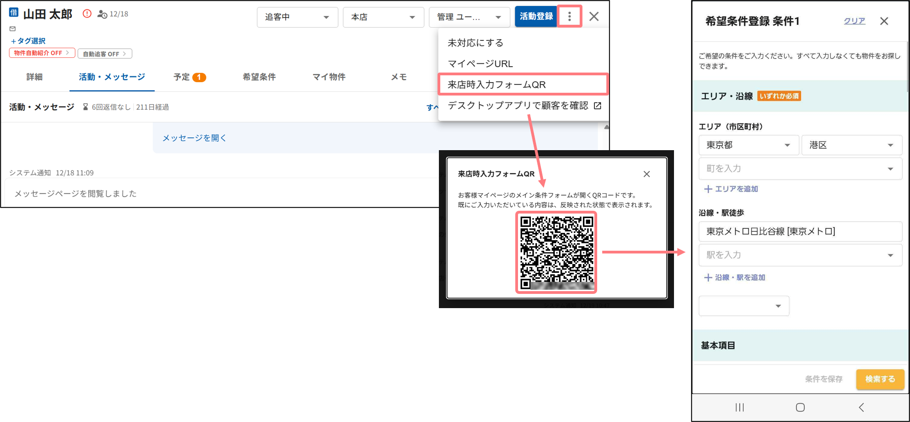Click the message list scrollbar up arrow
Image resolution: width=910 pixels, height=422 pixels.
[x=606, y=127]
